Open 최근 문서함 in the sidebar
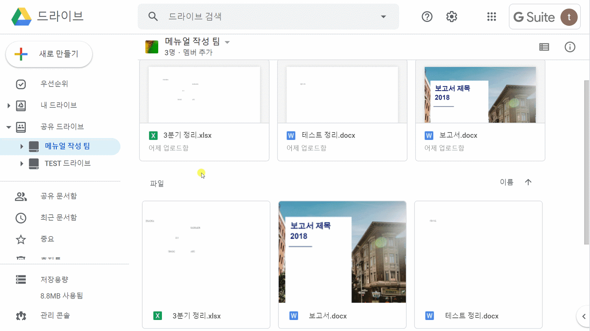This screenshot has height=331, width=590. [x=59, y=217]
